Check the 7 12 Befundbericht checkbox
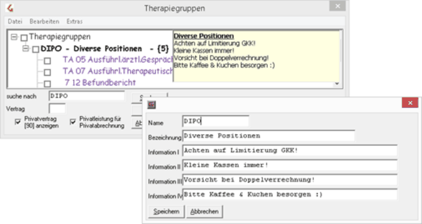 (47, 84)
